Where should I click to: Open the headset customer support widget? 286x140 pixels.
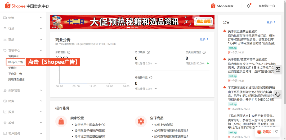[x=278, y=94]
